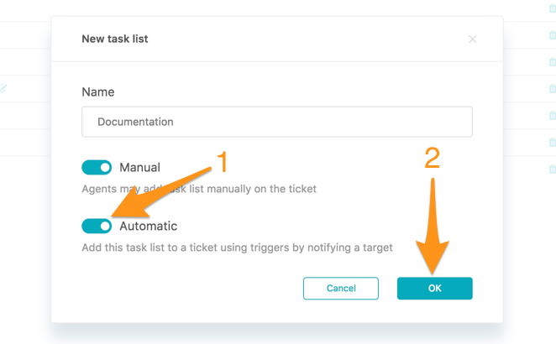Screen dimensions: 556x344
Task: Click the fifth trash icon in background list
Action: tap(553, 115)
